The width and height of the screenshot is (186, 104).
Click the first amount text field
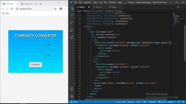click(x=28, y=44)
